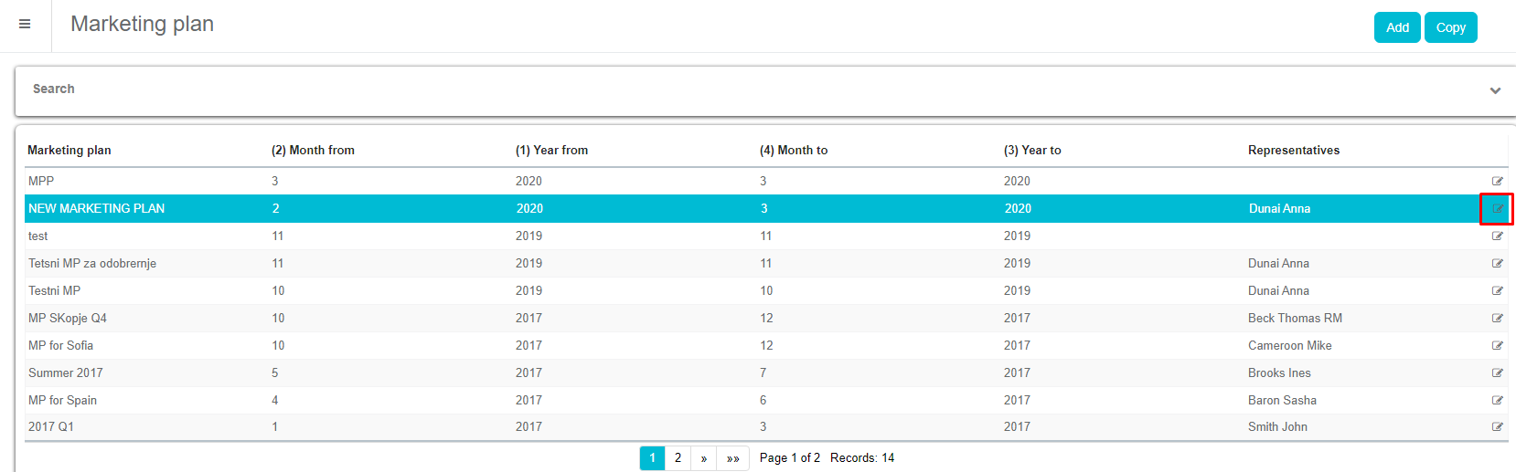Click edit icon for MPP row
This screenshot has height=472, width=1516.
[1497, 182]
